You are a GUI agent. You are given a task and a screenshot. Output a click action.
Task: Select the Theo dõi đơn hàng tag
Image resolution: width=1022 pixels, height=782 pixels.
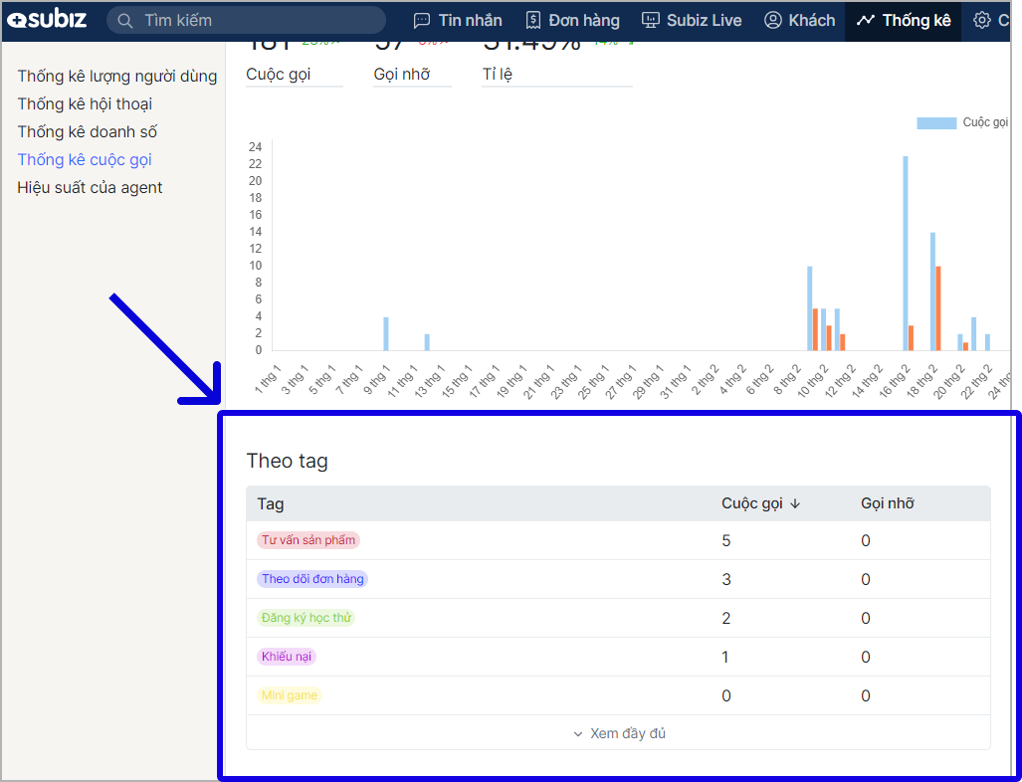(312, 579)
